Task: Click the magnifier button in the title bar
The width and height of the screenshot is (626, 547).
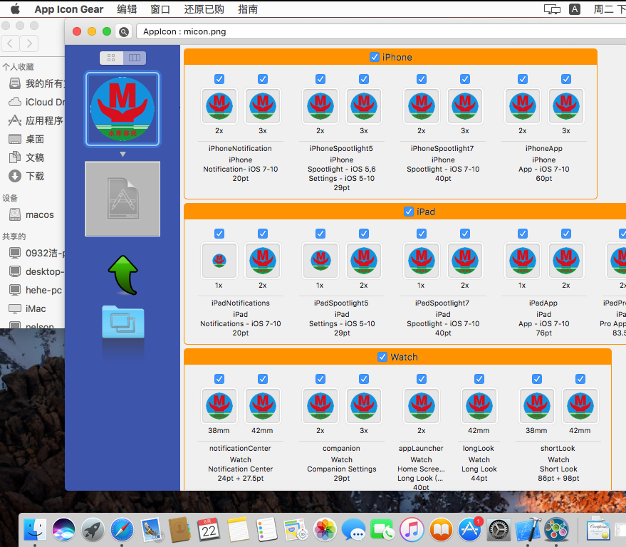Action: point(124,31)
